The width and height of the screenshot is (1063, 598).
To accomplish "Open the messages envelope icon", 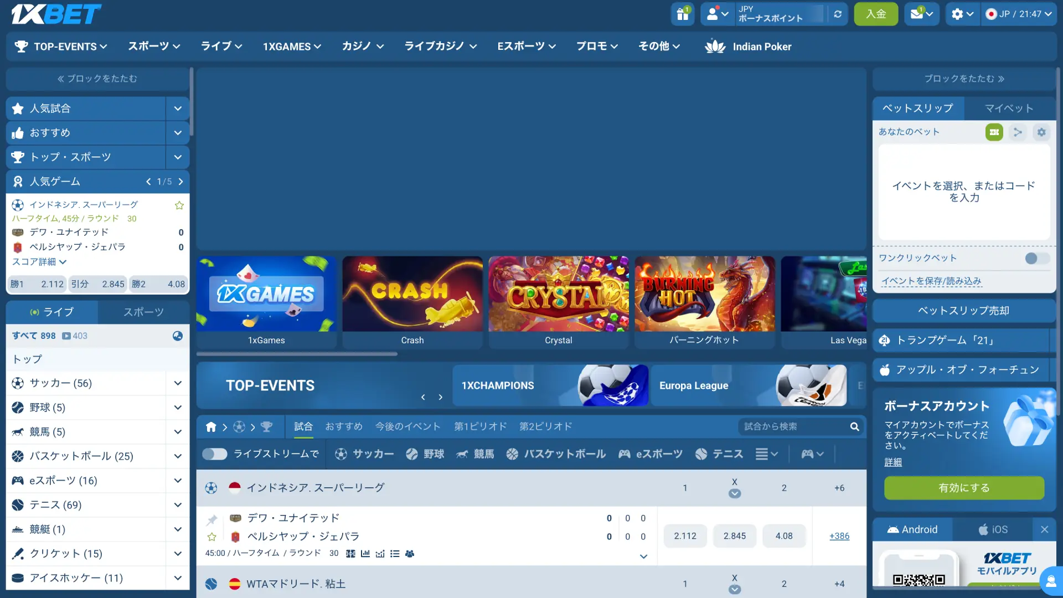I will [921, 14].
